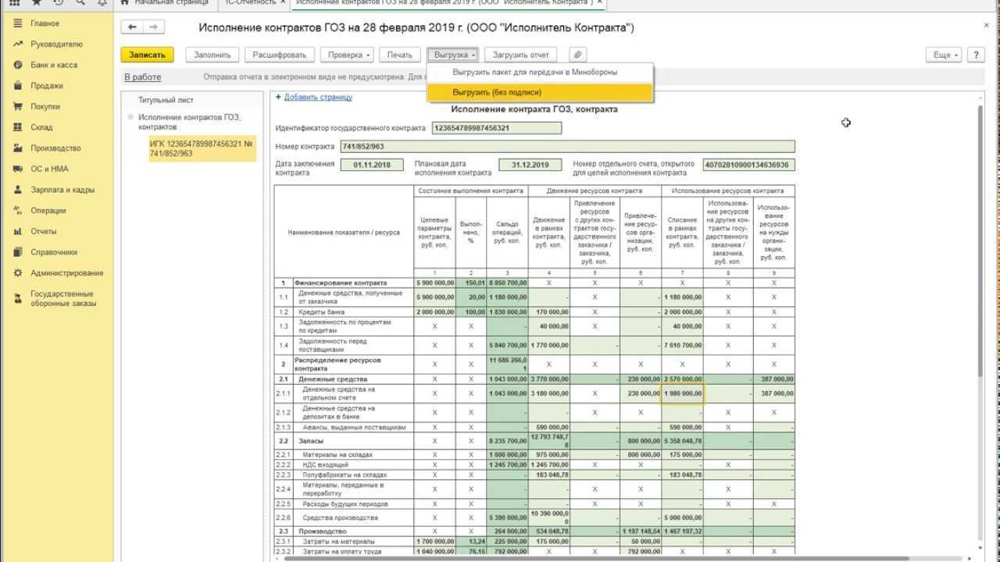Open the Продажи section

pyautogui.click(x=47, y=86)
